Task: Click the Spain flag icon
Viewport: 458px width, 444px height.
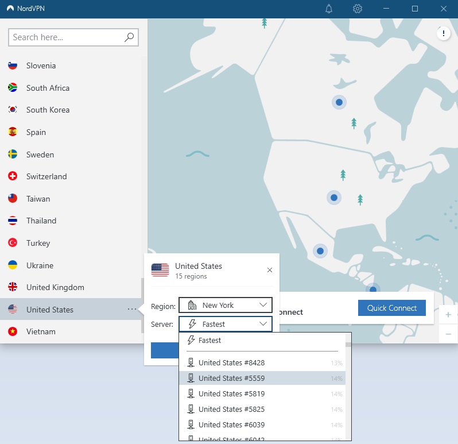Action: (13, 132)
